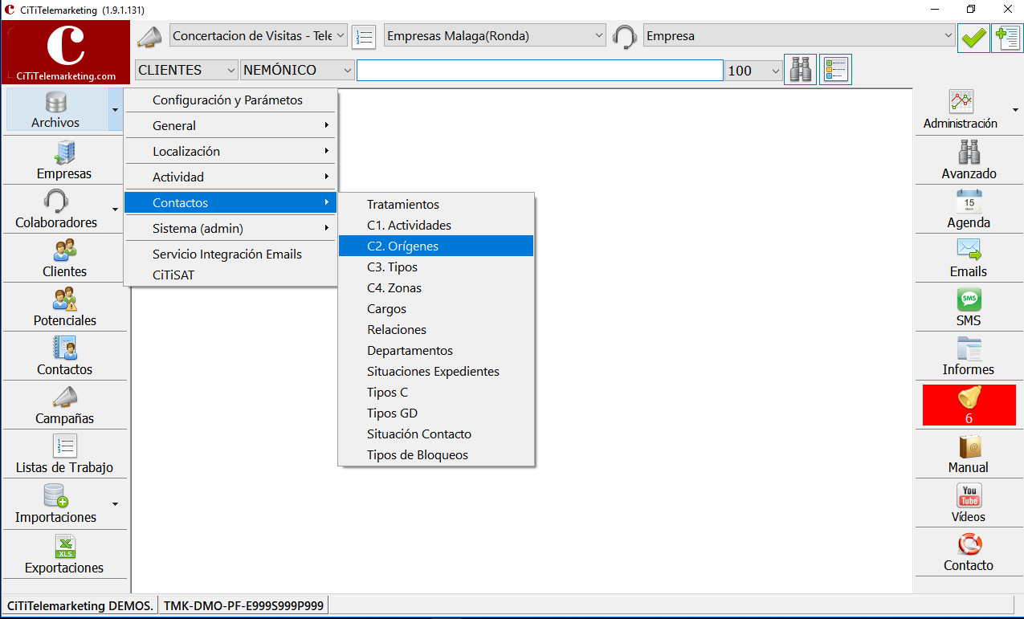
Task: Open the 100 results limit dropdown
Action: coord(753,71)
